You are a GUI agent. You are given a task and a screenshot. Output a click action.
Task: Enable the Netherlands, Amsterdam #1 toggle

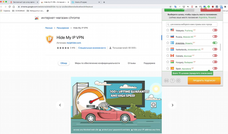pyautogui.click(x=215, y=49)
